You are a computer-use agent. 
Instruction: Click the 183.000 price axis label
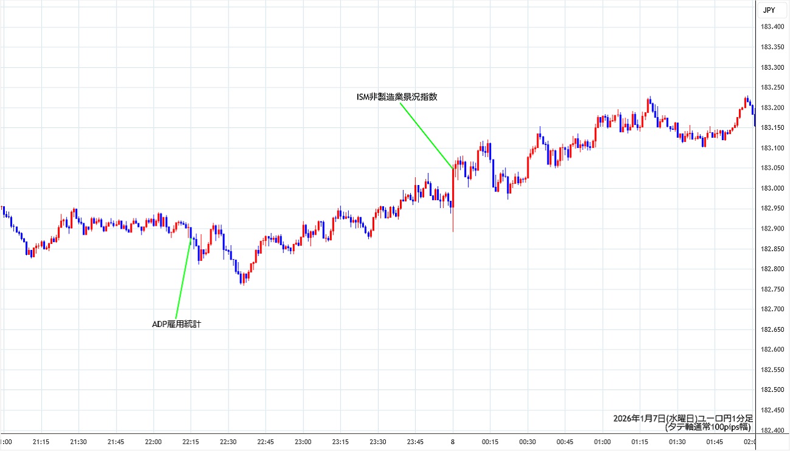[771, 188]
